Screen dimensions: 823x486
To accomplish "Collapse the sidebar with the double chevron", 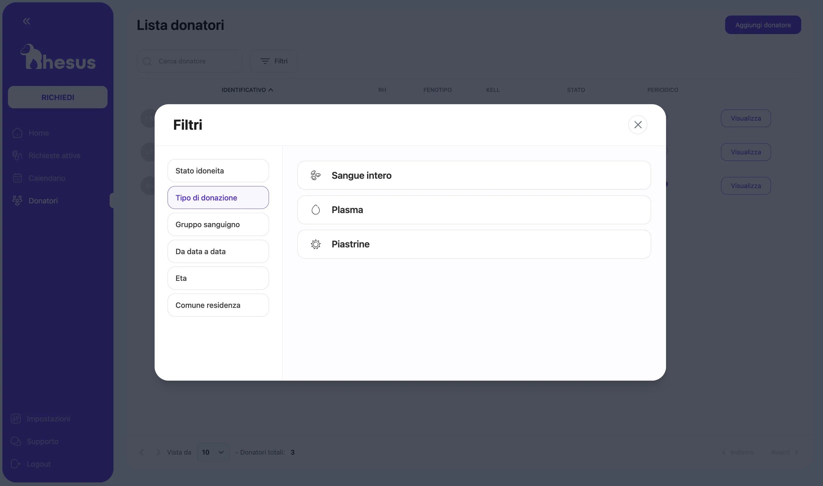I will [x=26, y=21].
